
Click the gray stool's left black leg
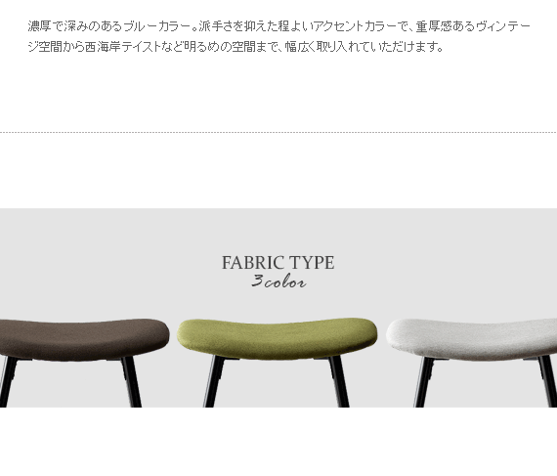pyautogui.click(x=424, y=382)
